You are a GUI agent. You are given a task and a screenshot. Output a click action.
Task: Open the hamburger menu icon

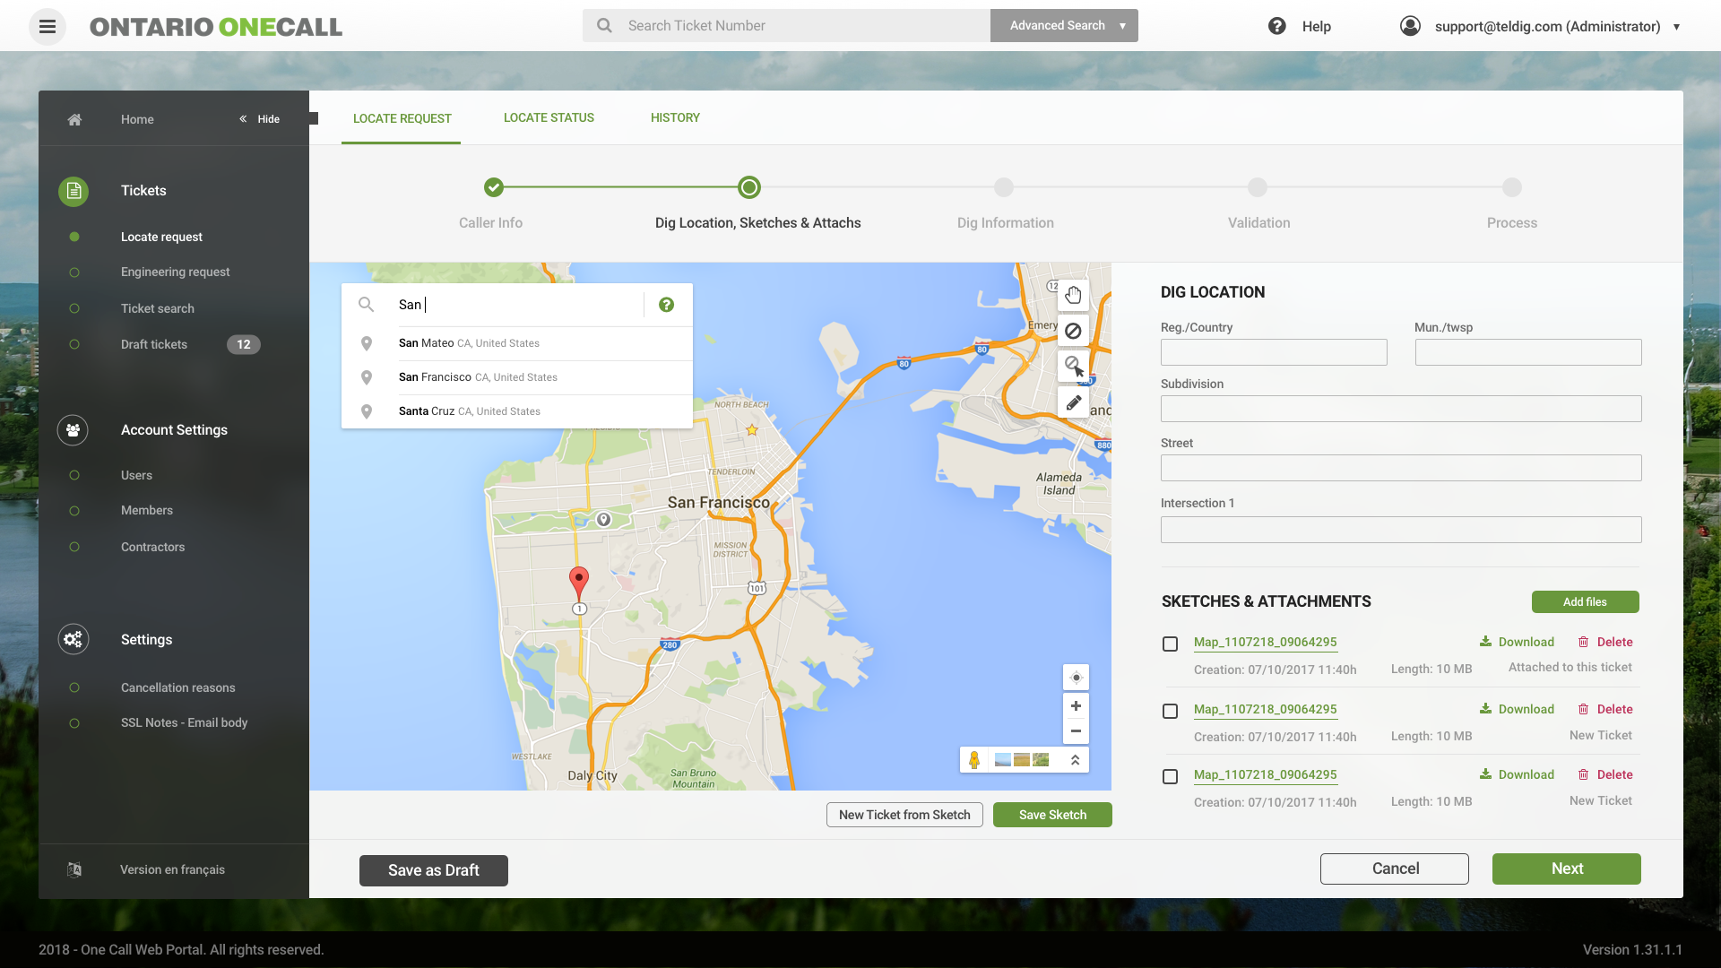point(48,26)
